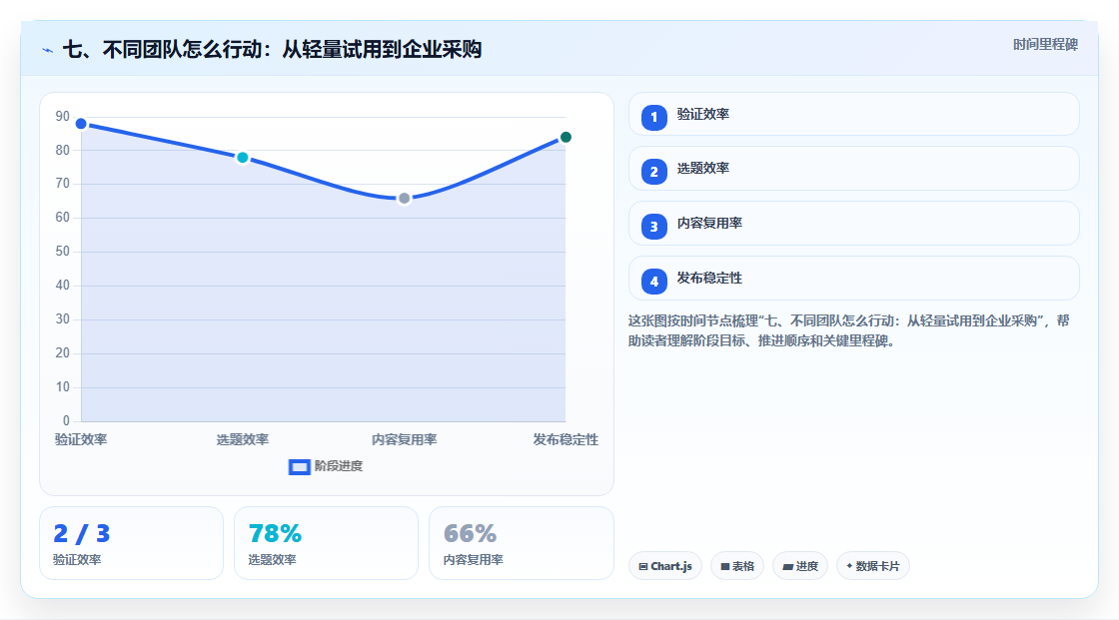Select the 数据卡片 tag
Screen dimensions: 1119x620
(x=873, y=566)
